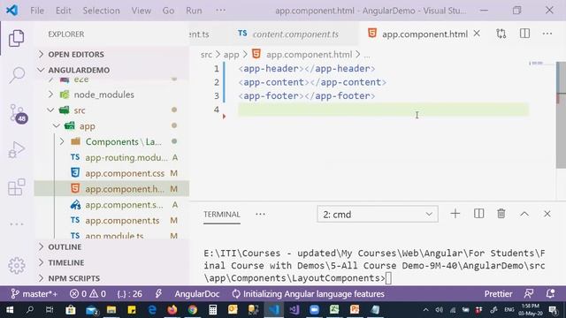Open terminal panel more tabs ellipsis
566x318 pixels.
point(260,214)
